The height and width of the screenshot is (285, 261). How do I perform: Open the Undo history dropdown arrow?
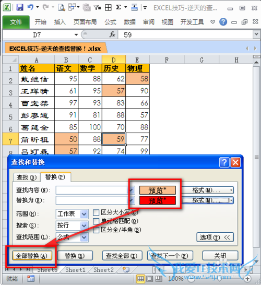coord(37,7)
